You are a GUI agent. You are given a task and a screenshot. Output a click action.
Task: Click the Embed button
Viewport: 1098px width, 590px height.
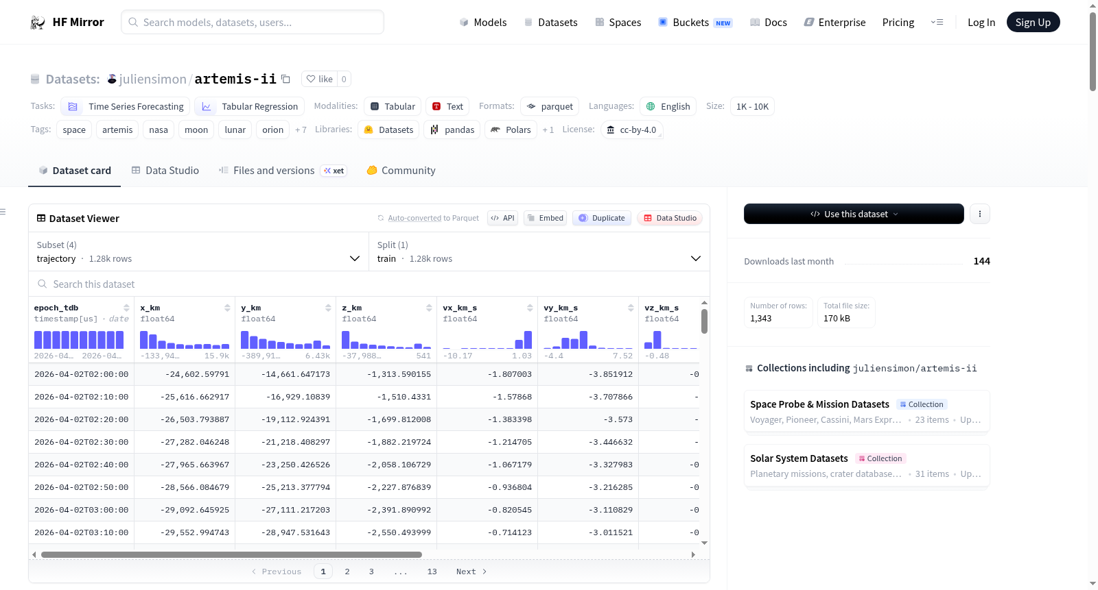(x=546, y=218)
